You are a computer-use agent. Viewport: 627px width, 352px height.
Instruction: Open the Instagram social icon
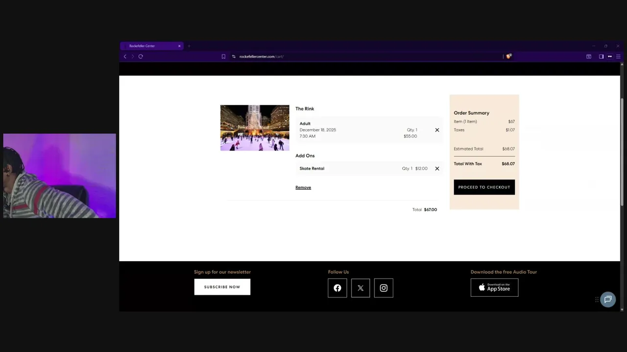(384, 288)
